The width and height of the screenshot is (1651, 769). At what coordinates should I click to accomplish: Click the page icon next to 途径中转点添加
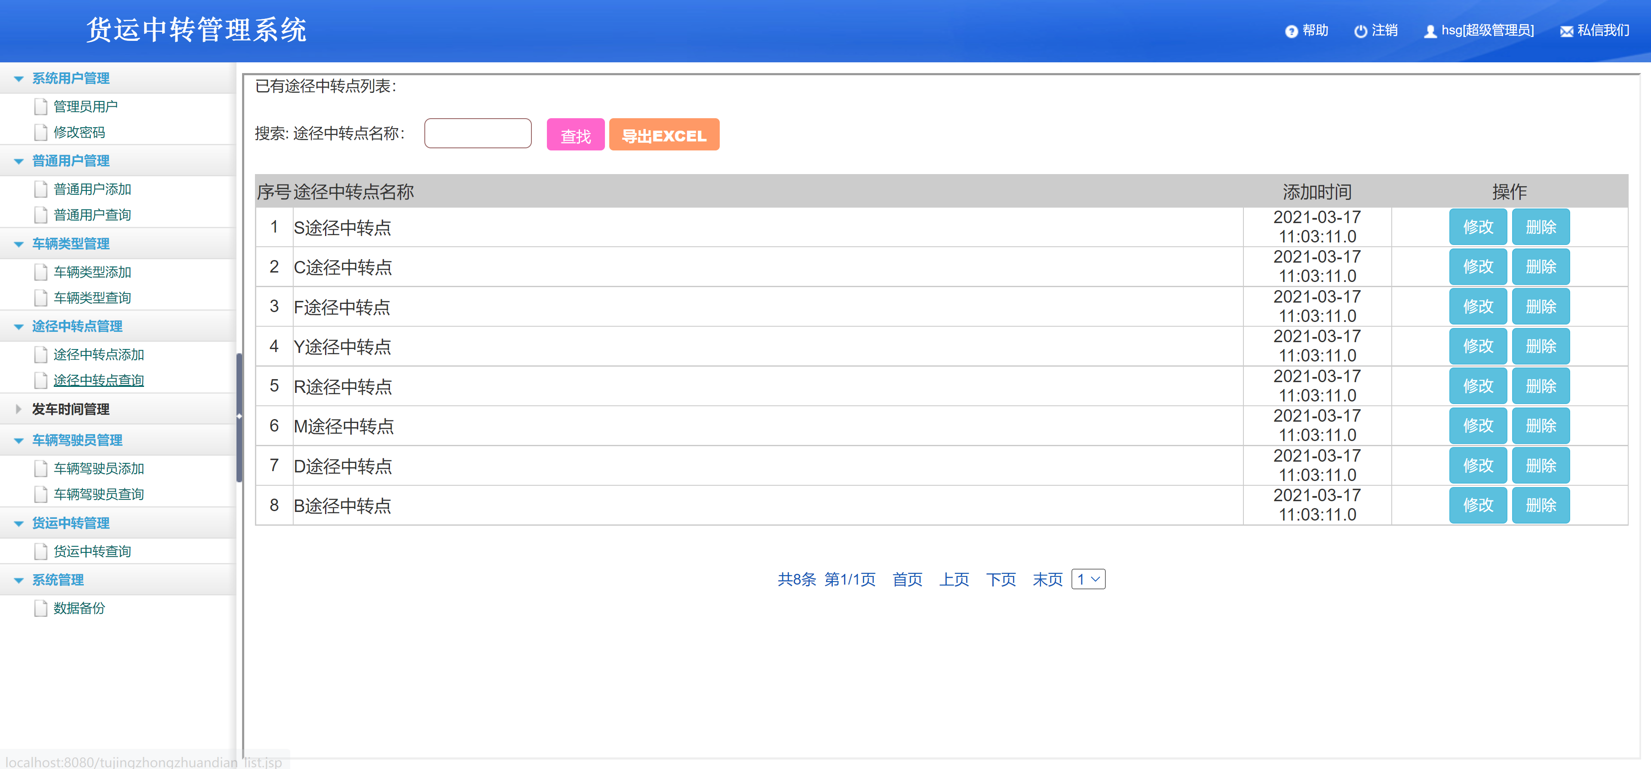(41, 354)
